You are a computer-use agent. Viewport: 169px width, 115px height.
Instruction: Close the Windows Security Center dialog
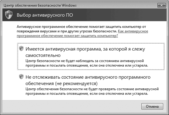pyautogui.click(x=162, y=5)
